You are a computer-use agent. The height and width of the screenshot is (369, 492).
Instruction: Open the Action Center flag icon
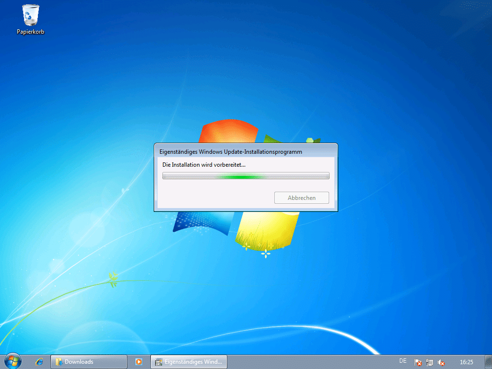point(418,362)
